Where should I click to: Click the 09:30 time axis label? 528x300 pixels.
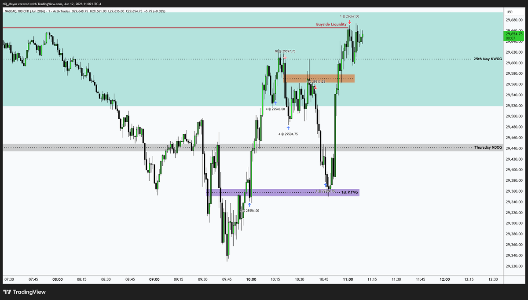(x=202, y=279)
